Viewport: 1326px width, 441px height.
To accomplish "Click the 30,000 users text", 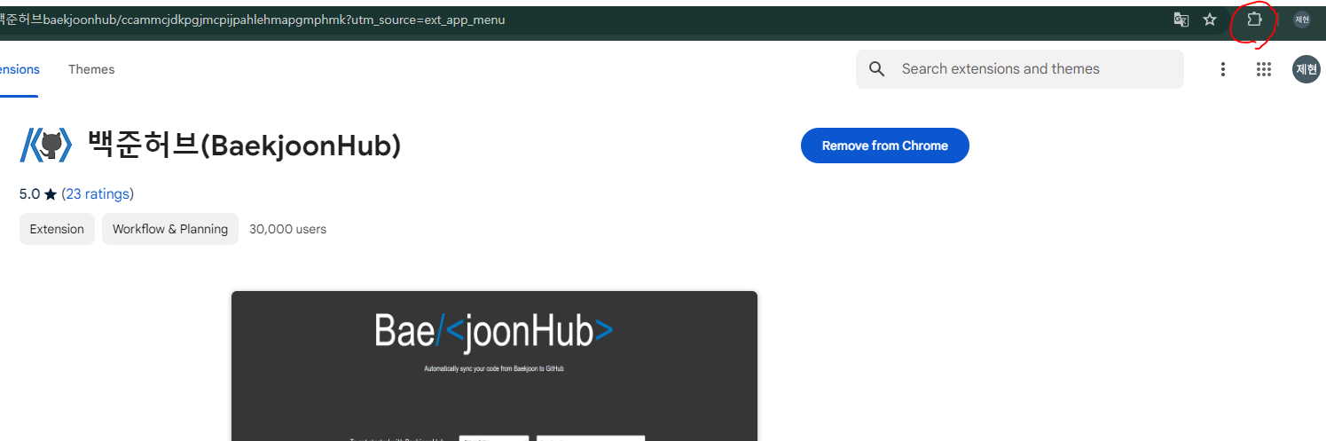I will 287,229.
